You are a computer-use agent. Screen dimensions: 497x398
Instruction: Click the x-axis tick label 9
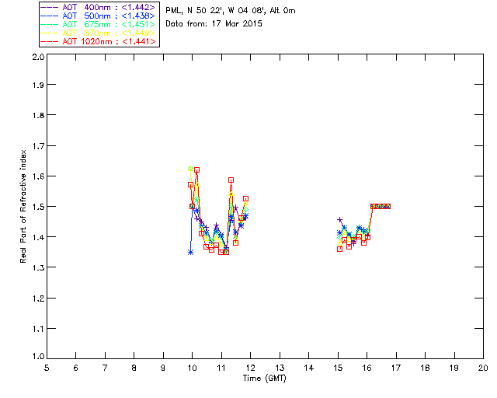pos(163,368)
